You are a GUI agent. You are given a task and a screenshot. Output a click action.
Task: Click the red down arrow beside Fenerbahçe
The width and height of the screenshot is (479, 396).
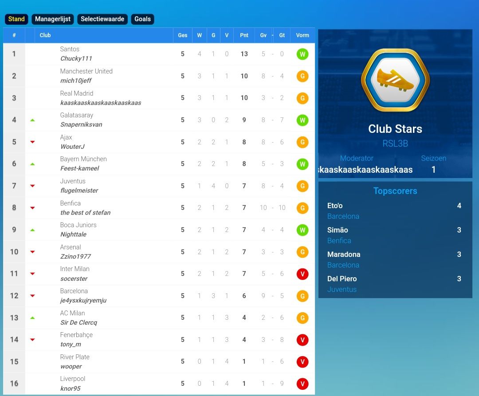pos(32,340)
